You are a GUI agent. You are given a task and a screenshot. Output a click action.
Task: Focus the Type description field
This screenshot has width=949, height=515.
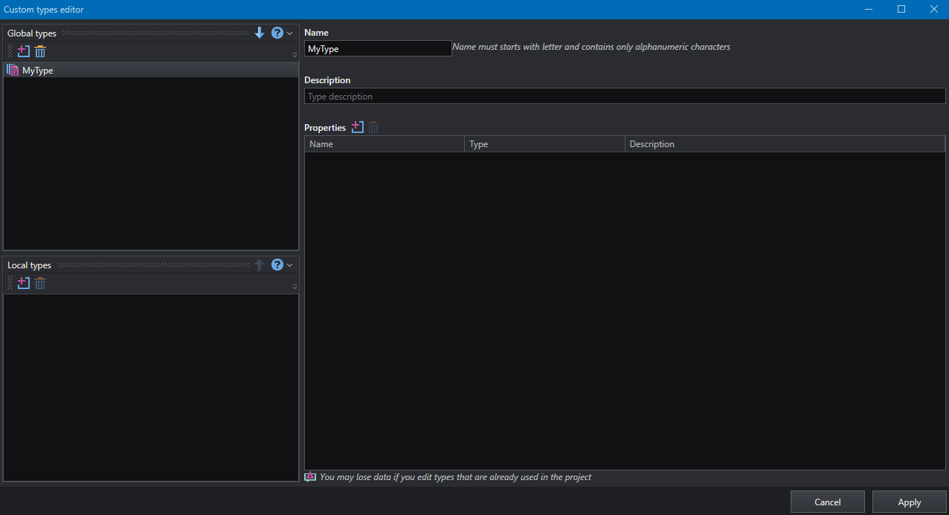click(625, 96)
